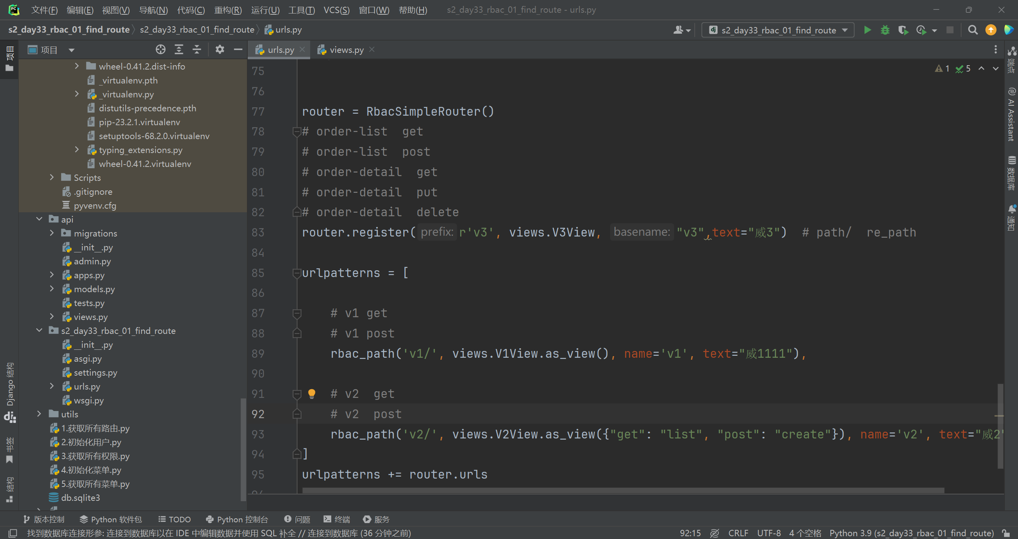Toggle fold marker on line 87
Screen dimensions: 1018x539
pyautogui.click(x=297, y=313)
